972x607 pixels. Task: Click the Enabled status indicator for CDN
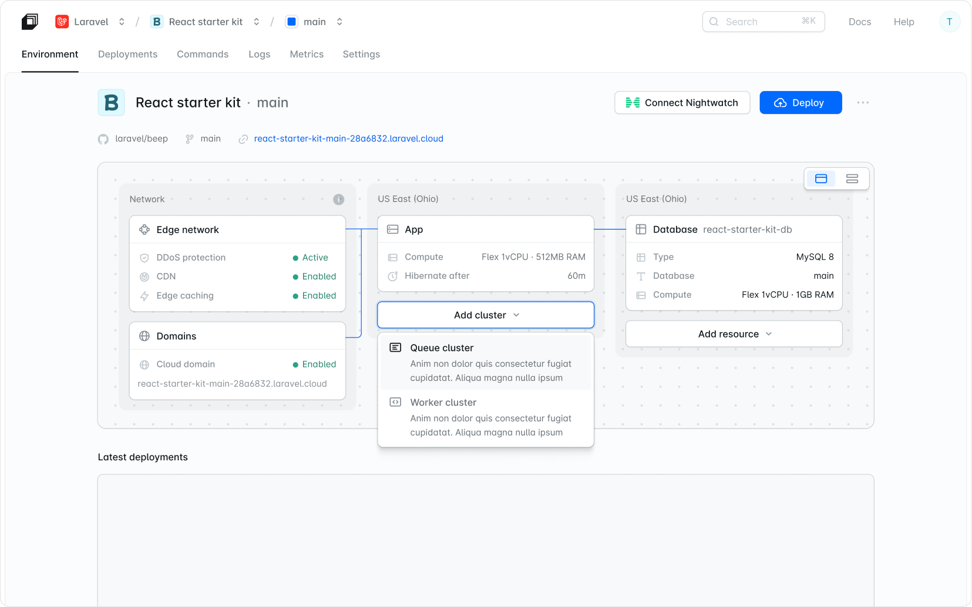point(297,276)
